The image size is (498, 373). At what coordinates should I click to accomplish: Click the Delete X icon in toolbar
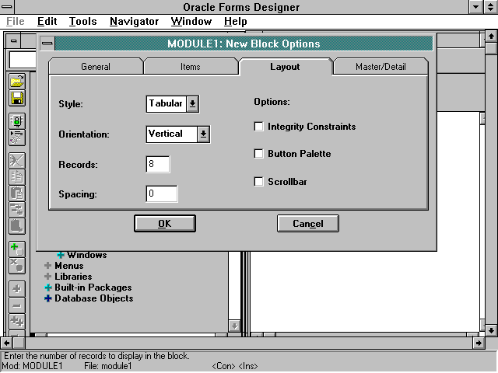(16, 266)
